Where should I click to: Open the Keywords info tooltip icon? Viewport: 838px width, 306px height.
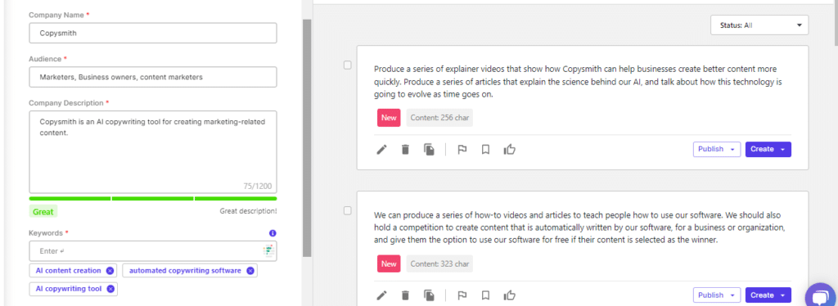pos(273,233)
